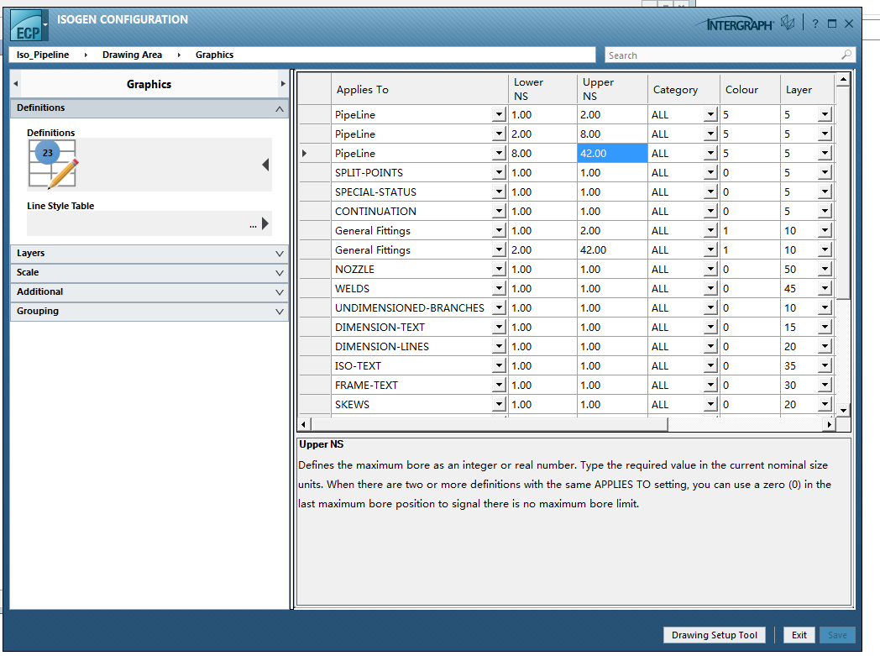Select Drawing Area in the breadcrumb
The width and height of the screenshot is (880, 656).
132,55
